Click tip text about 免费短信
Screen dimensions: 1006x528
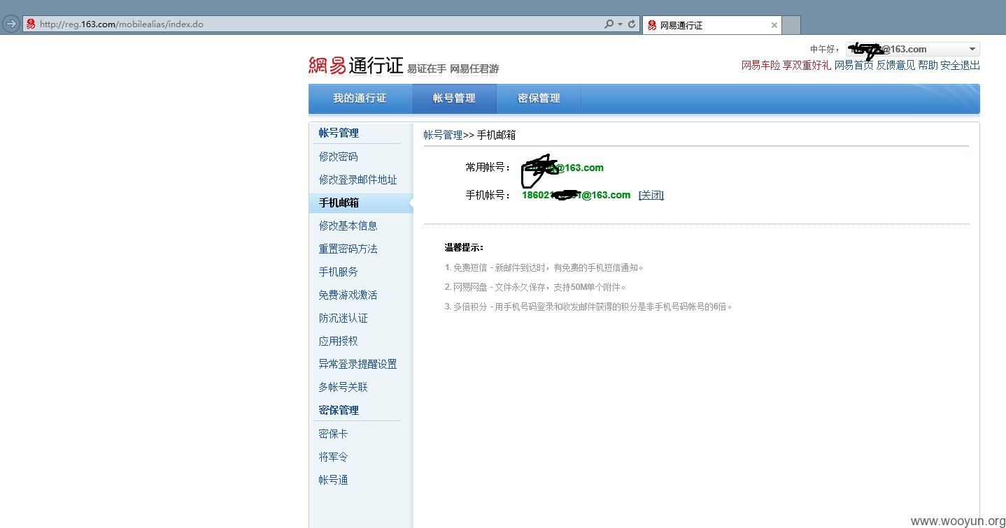click(x=544, y=267)
